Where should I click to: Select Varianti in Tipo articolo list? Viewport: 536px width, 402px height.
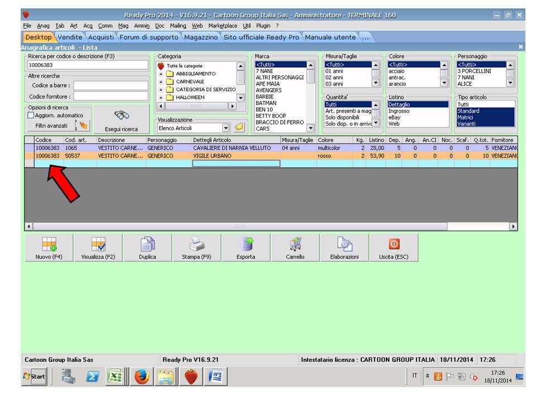pyautogui.click(x=466, y=124)
